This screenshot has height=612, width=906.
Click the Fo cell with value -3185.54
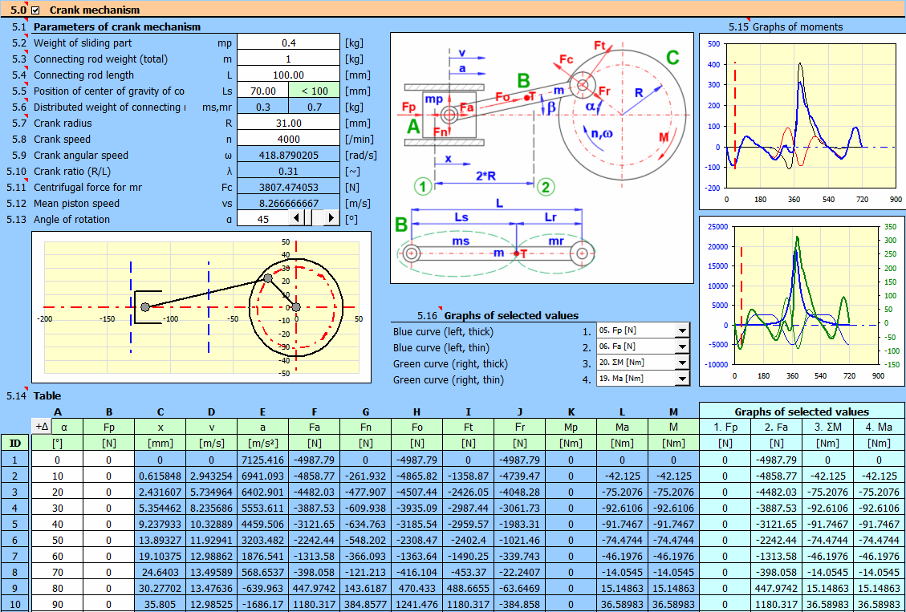(x=417, y=525)
